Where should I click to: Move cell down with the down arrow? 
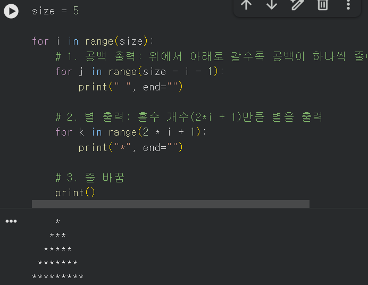point(272,4)
